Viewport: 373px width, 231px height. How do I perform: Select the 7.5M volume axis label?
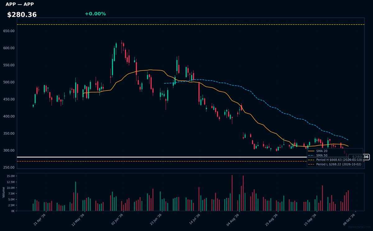coord(11,194)
